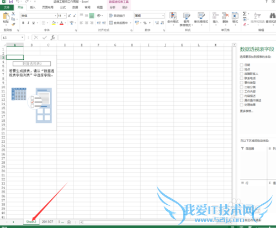Click the red font color button
The image size is (276, 228).
click(x=62, y=23)
